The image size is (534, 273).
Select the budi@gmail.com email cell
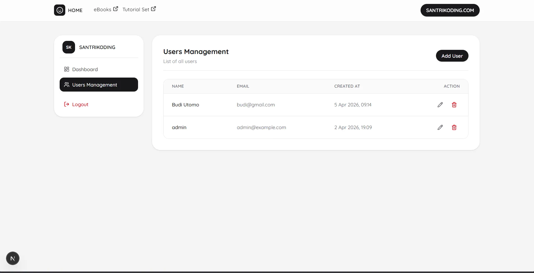(x=256, y=105)
